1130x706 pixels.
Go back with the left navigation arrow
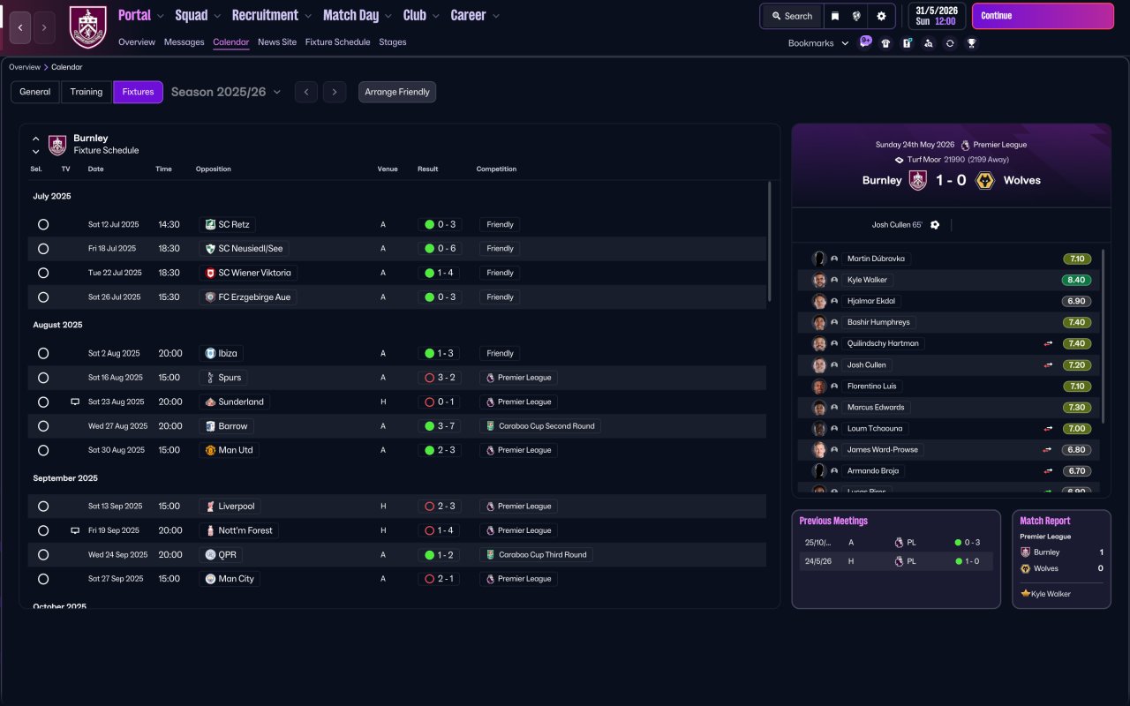click(x=20, y=27)
